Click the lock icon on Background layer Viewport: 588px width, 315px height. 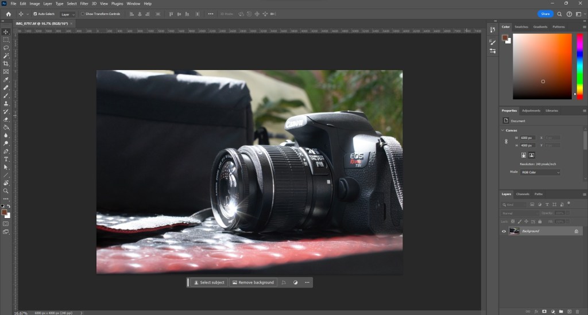pyautogui.click(x=576, y=231)
